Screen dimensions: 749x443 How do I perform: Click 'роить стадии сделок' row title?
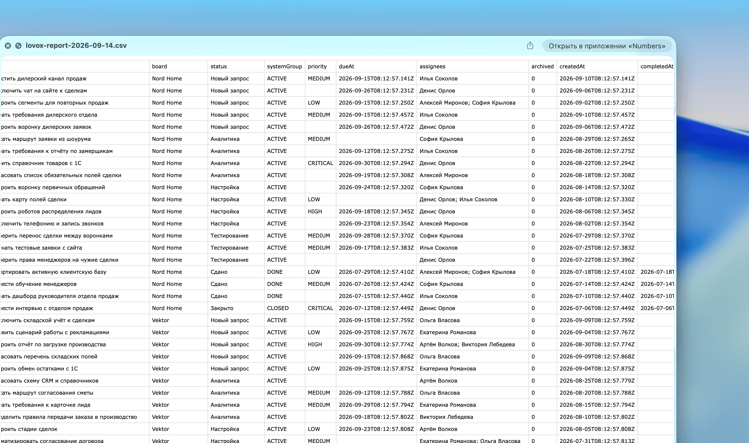point(29,429)
